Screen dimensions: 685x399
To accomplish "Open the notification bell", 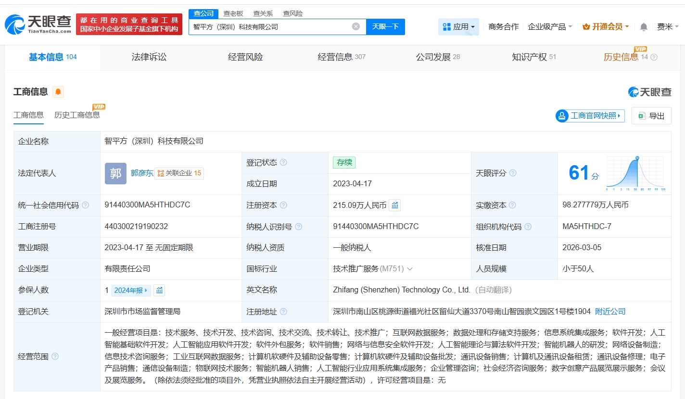I will (x=644, y=27).
